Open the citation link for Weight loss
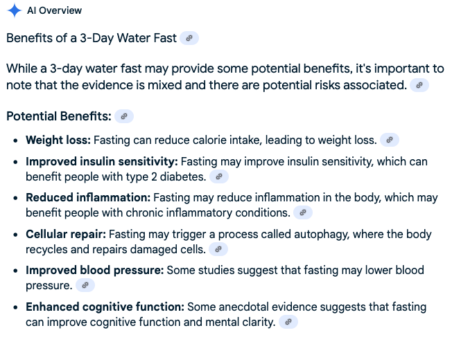 tap(390, 140)
